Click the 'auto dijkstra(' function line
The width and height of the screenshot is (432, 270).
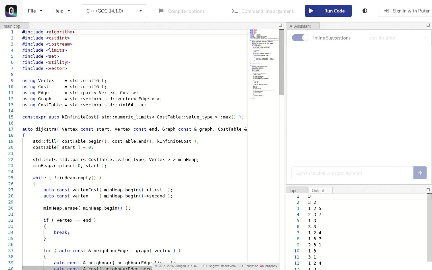135,129
